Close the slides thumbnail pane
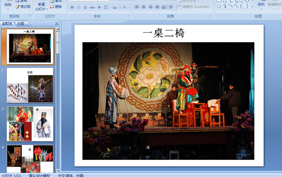 click(56, 24)
